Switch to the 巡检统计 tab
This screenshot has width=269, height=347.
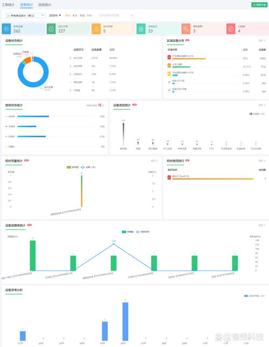[x=45, y=5]
